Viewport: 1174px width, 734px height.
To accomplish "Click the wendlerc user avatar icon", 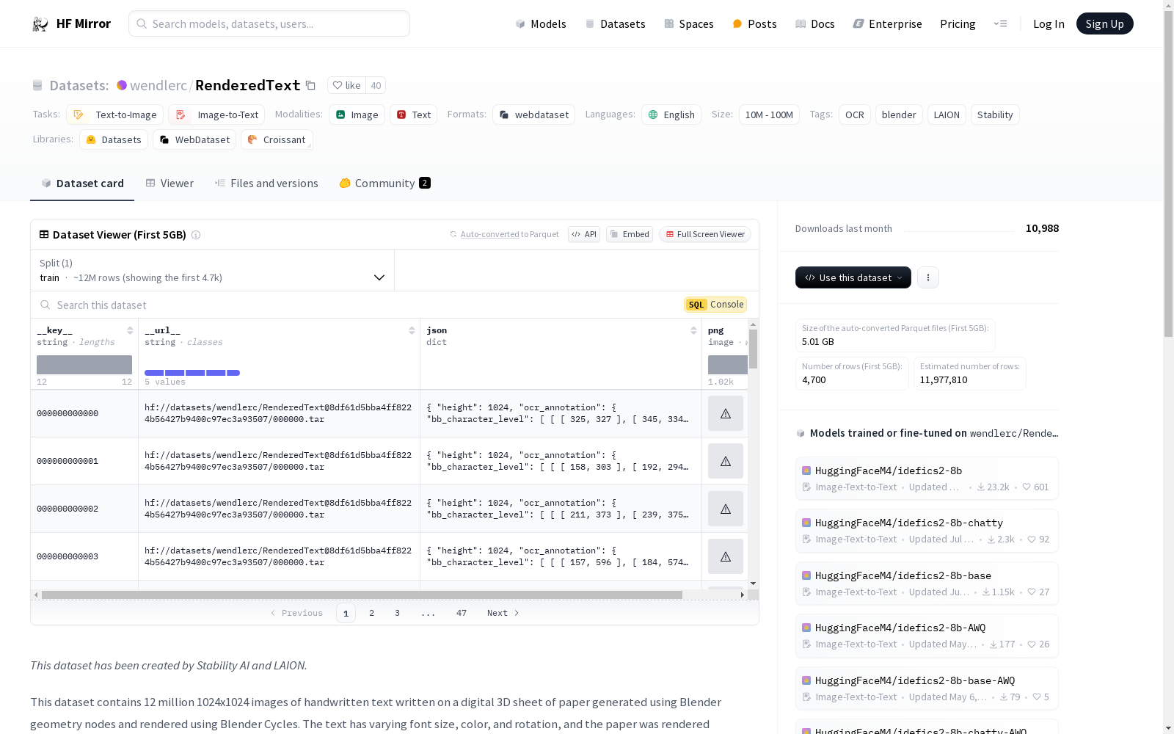I will (x=122, y=85).
